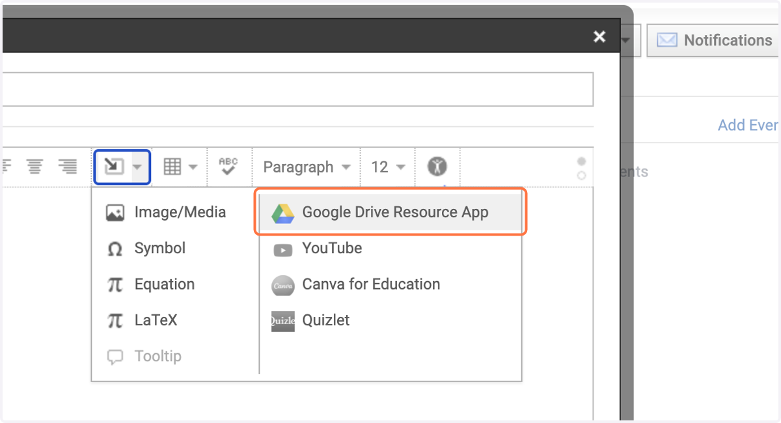Expand the Insert Content dropdown arrow
This screenshot has height=423, width=781.
click(x=137, y=167)
